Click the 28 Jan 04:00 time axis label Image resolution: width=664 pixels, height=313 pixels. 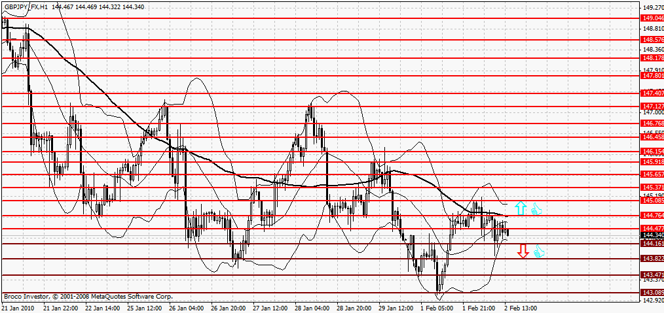click(313, 308)
